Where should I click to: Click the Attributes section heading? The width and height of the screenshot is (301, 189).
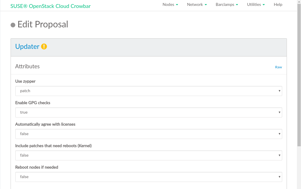(x=27, y=67)
